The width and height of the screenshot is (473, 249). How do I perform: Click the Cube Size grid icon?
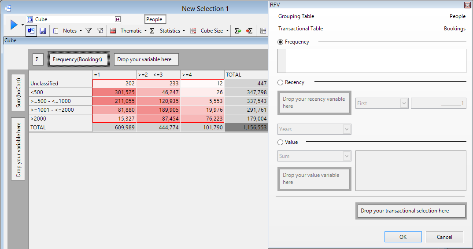point(193,31)
